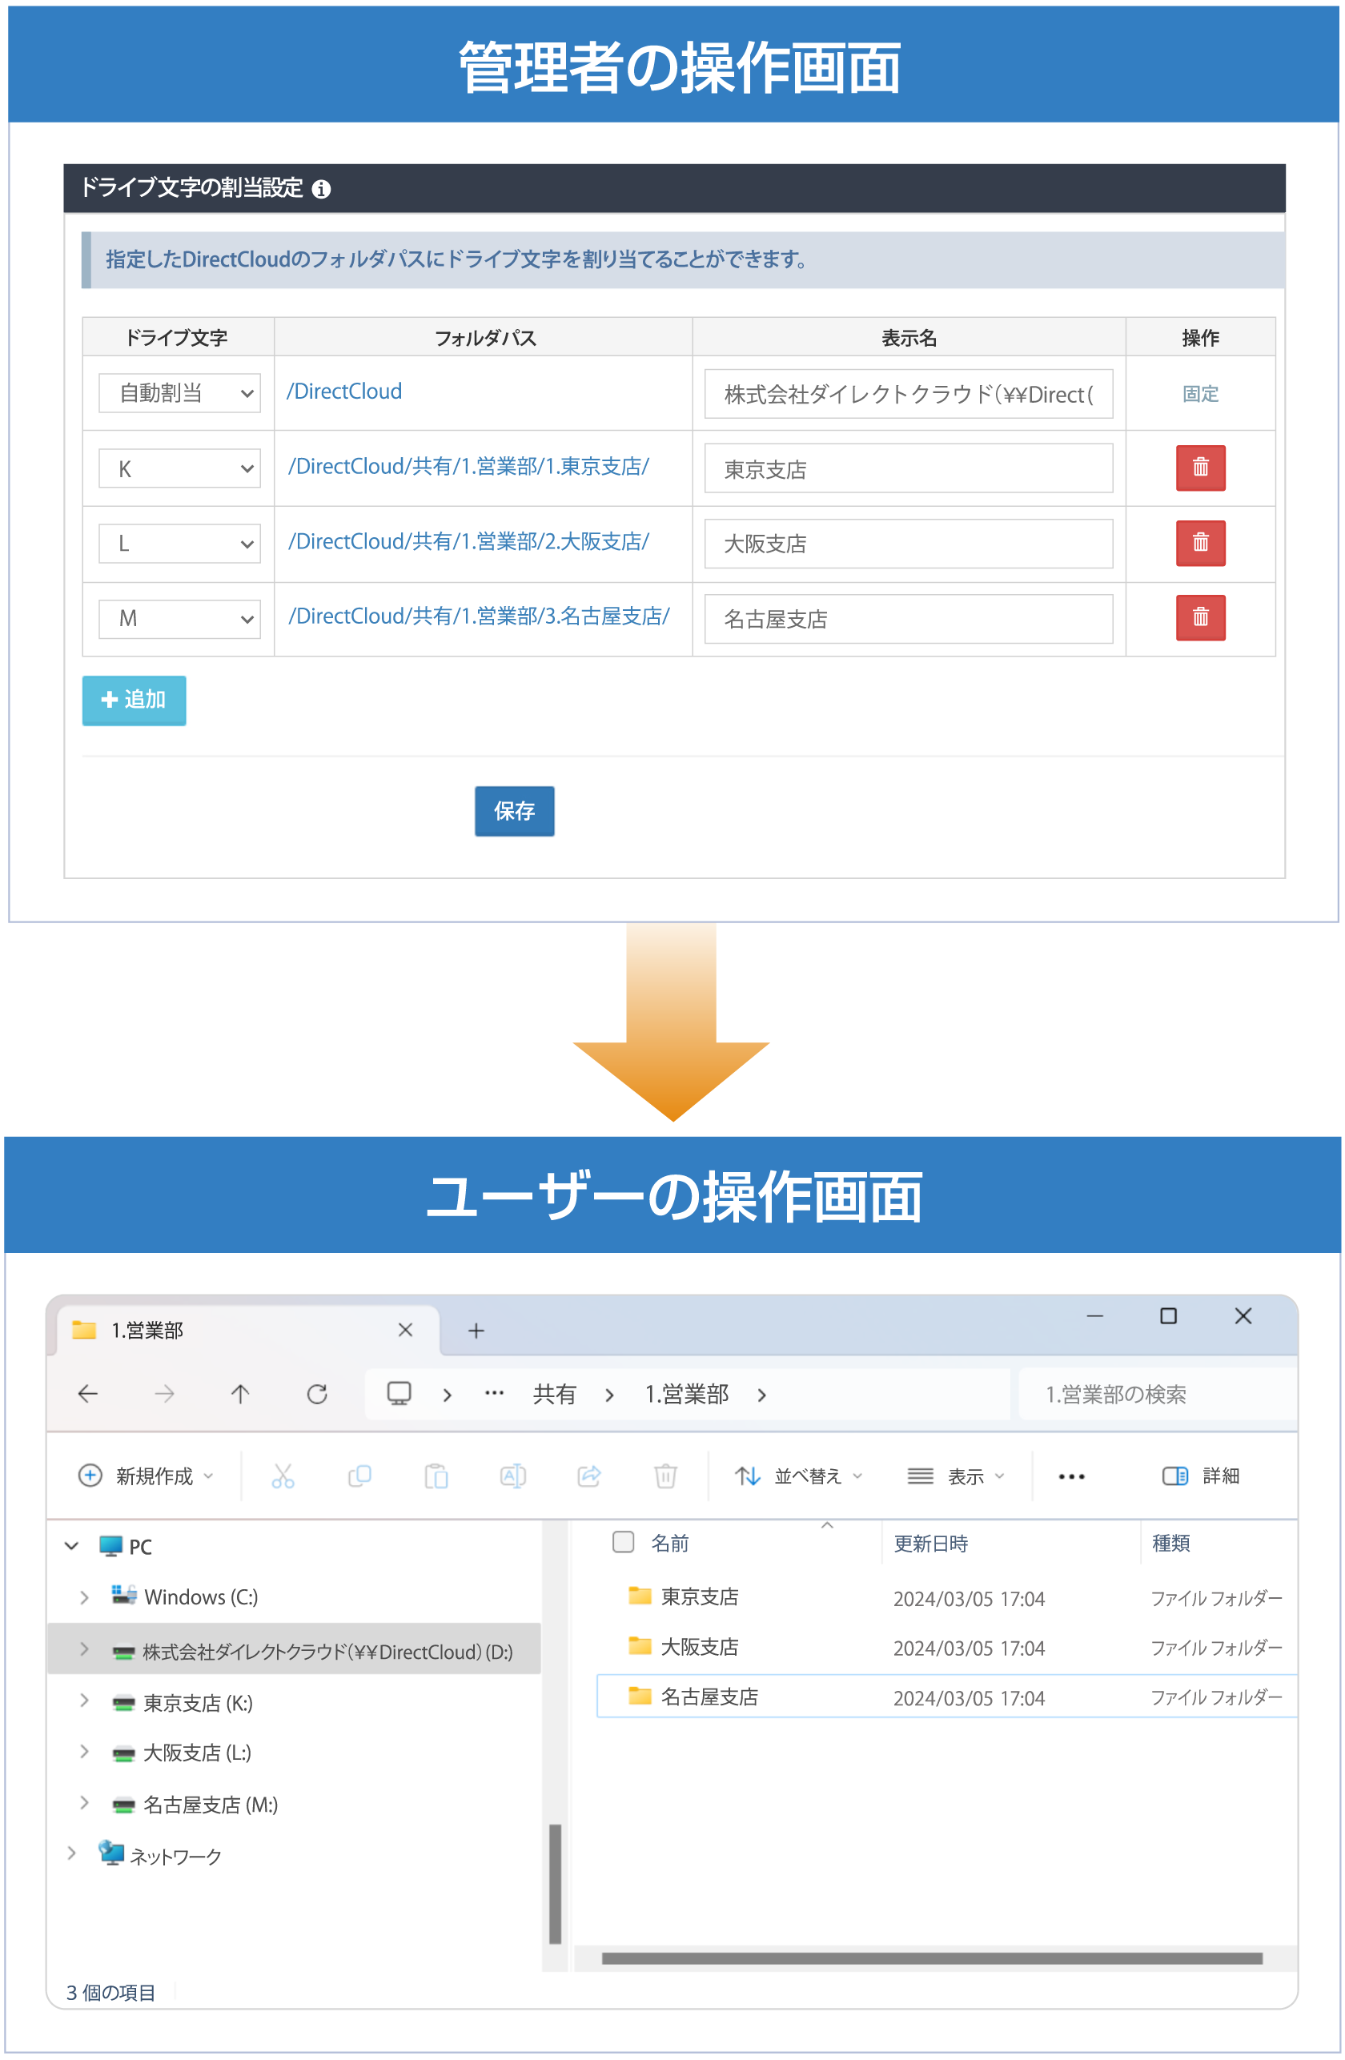
Task: Expand the 名古屋支店 (M:) drive node
Action: click(84, 1801)
